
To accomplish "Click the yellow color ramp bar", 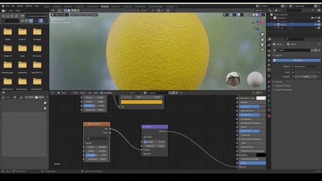I will point(141,102).
